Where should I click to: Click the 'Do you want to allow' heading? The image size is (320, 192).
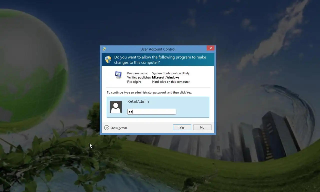(160, 60)
